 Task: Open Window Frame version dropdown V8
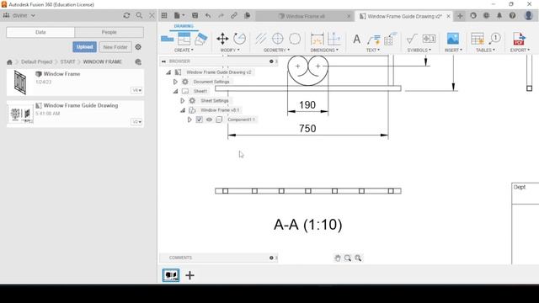[136, 90]
